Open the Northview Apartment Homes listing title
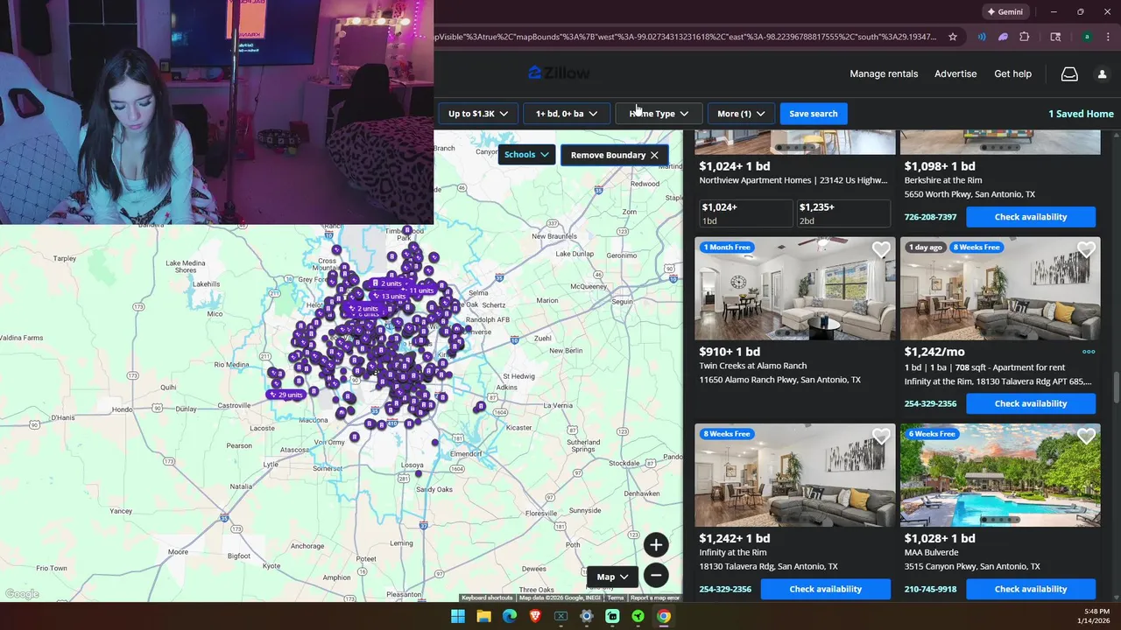Viewport: 1121px width, 630px height. click(793, 180)
